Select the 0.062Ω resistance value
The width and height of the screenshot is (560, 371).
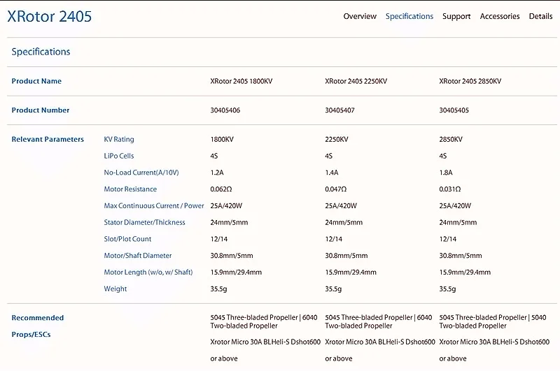point(221,189)
